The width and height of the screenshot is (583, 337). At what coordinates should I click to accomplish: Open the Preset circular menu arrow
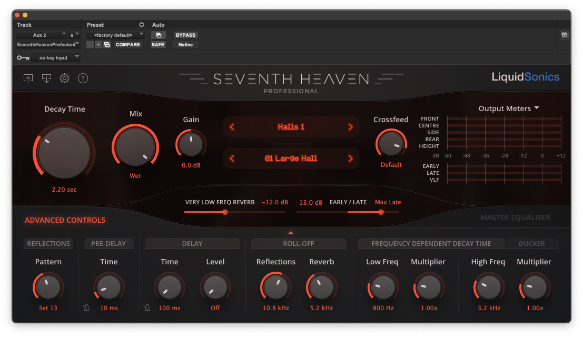pos(142,25)
